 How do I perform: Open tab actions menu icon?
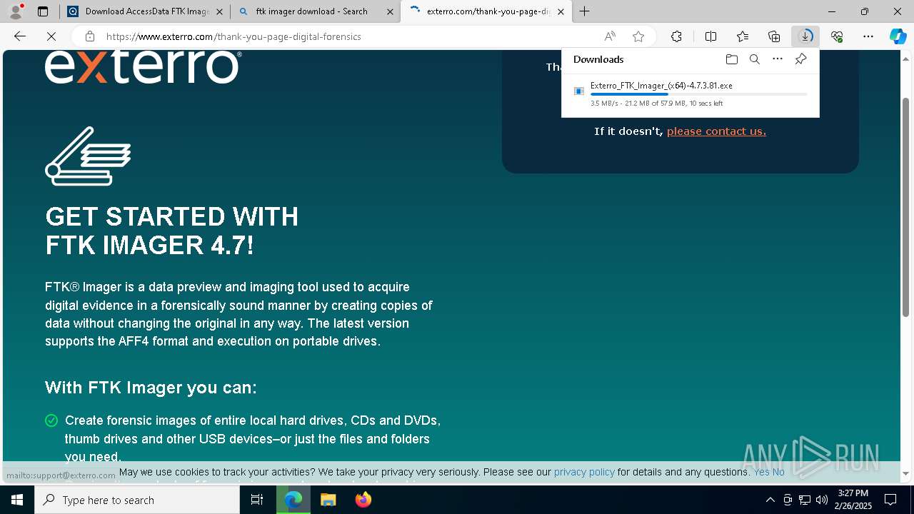click(x=43, y=11)
